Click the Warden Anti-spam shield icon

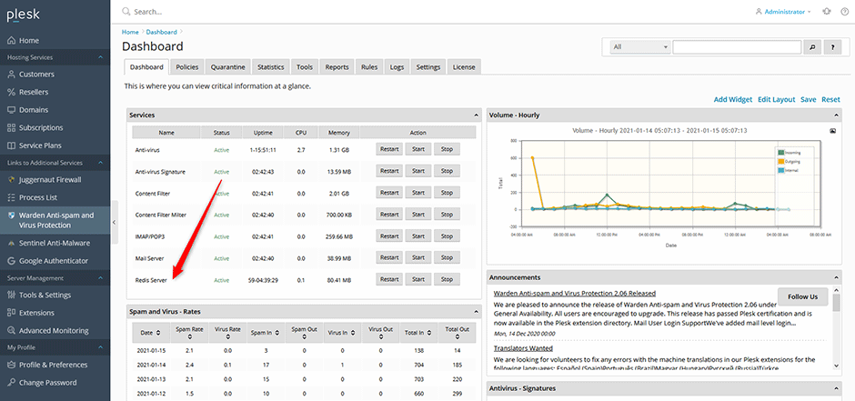(11, 216)
